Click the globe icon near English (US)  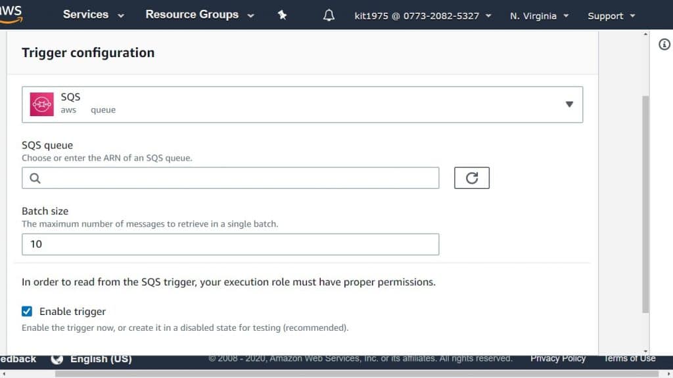(57, 359)
